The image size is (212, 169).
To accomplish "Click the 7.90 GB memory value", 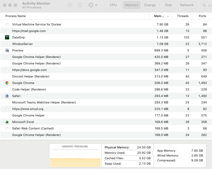I will (x=162, y=24).
